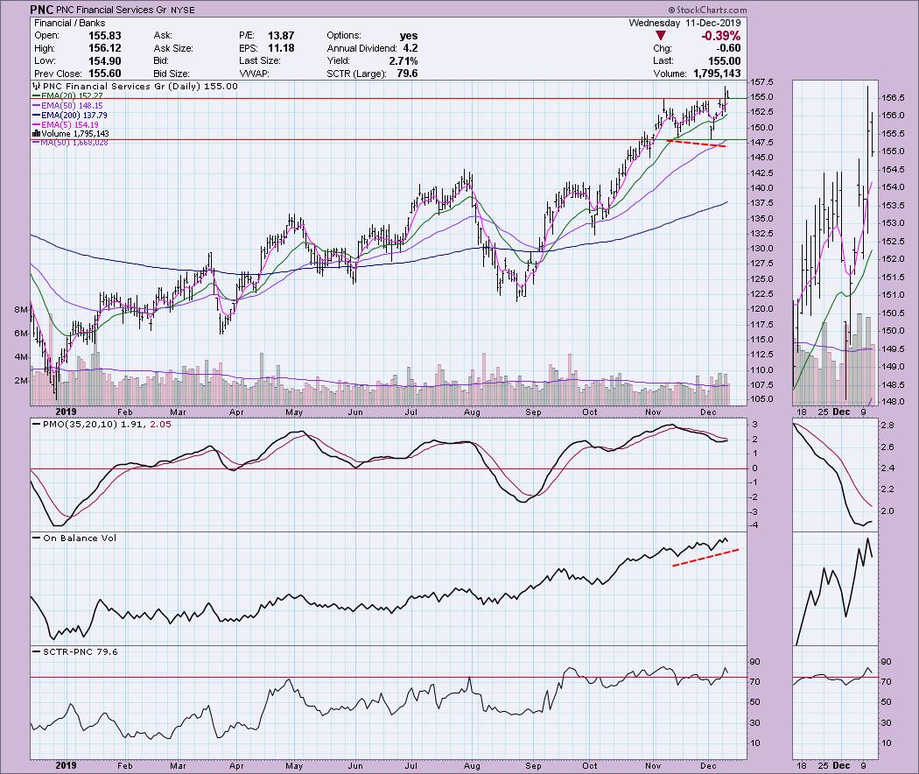The width and height of the screenshot is (919, 774).
Task: Click the EMA(20) 152.27 legend entry
Action: (x=67, y=95)
